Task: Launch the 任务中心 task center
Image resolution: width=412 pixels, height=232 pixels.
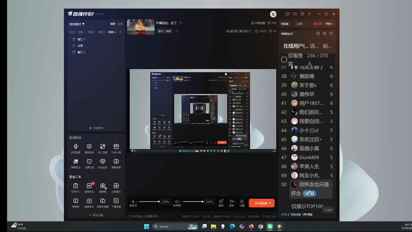Action: (x=76, y=188)
